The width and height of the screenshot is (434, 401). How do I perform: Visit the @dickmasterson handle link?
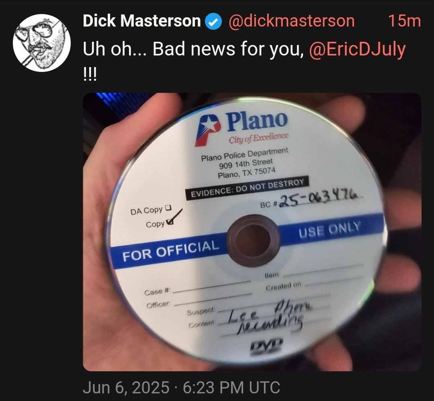(x=291, y=21)
